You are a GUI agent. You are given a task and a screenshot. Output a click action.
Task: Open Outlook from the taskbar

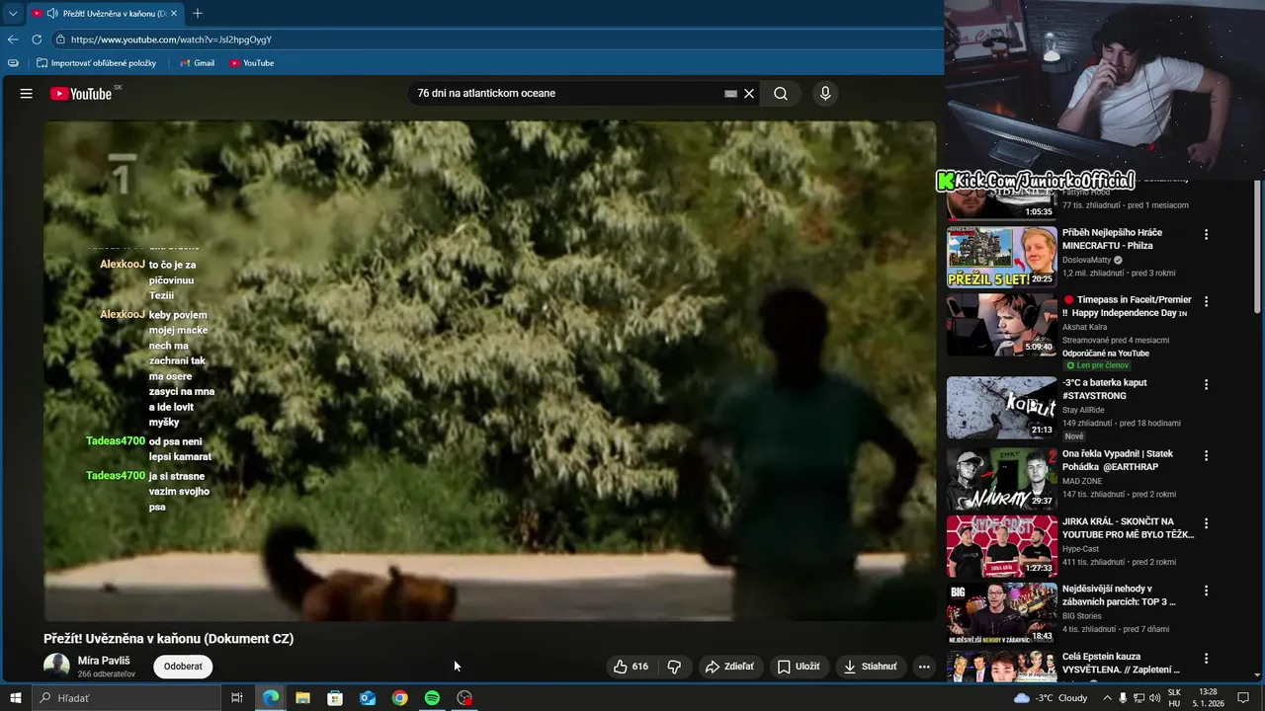(368, 698)
